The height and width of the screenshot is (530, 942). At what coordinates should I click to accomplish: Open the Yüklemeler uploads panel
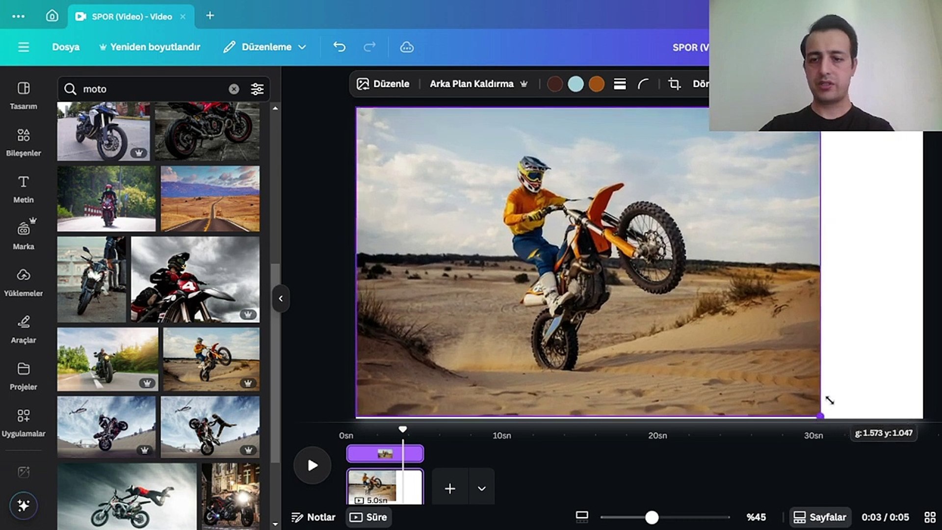(23, 282)
